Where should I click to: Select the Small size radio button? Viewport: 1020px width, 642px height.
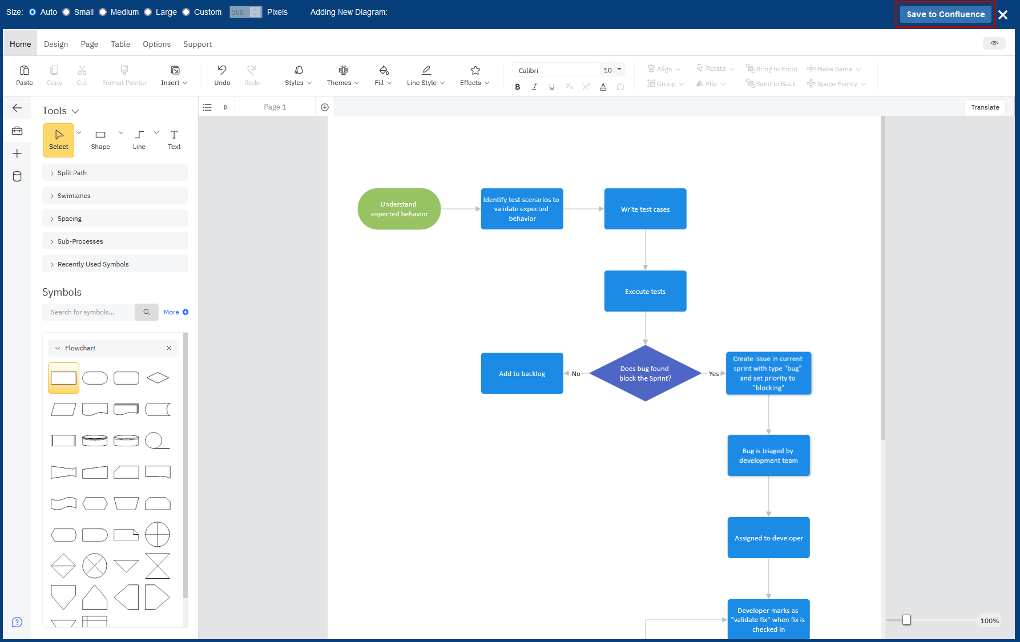(x=66, y=11)
